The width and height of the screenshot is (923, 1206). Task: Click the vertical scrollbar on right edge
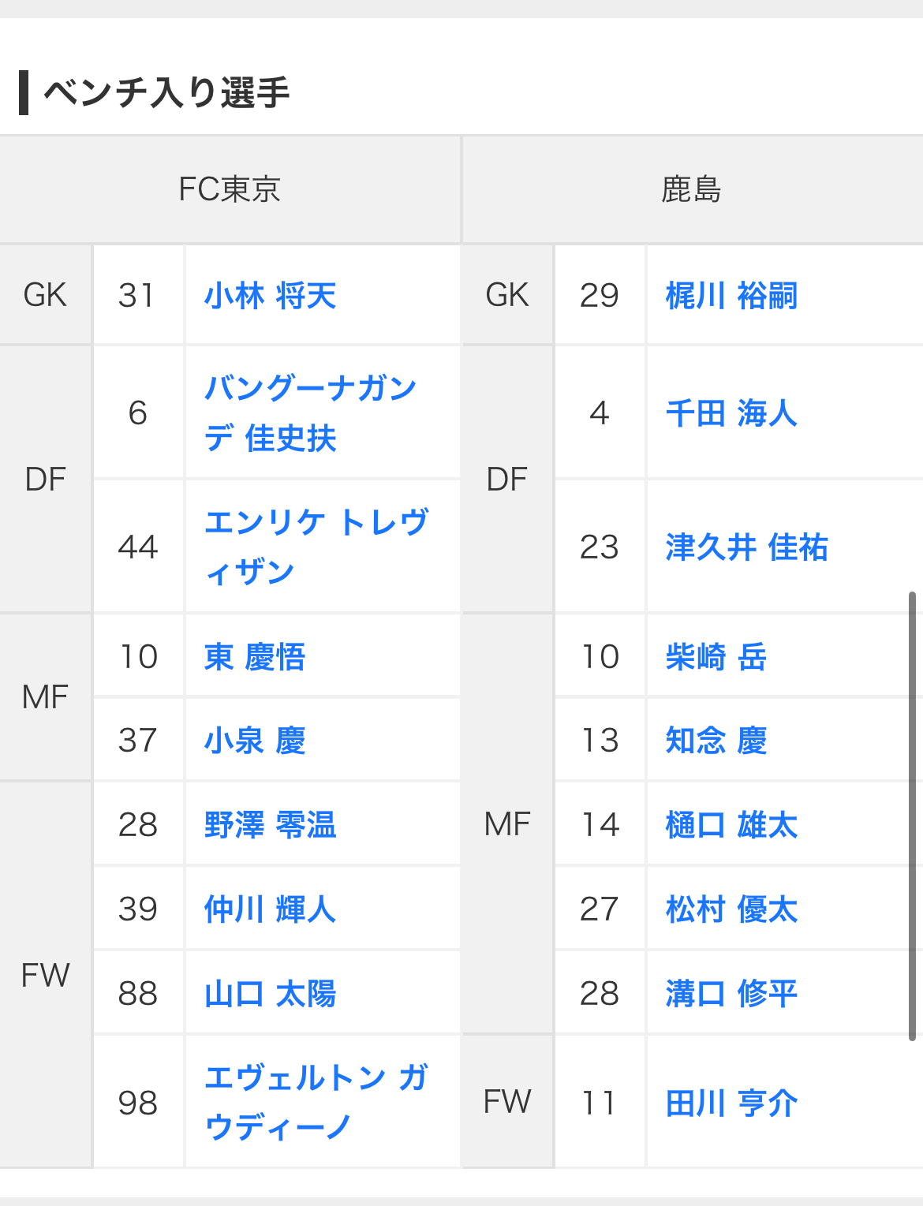[x=912, y=816]
